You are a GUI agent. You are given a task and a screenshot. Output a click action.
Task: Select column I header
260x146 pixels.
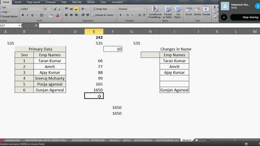pos(174,32)
